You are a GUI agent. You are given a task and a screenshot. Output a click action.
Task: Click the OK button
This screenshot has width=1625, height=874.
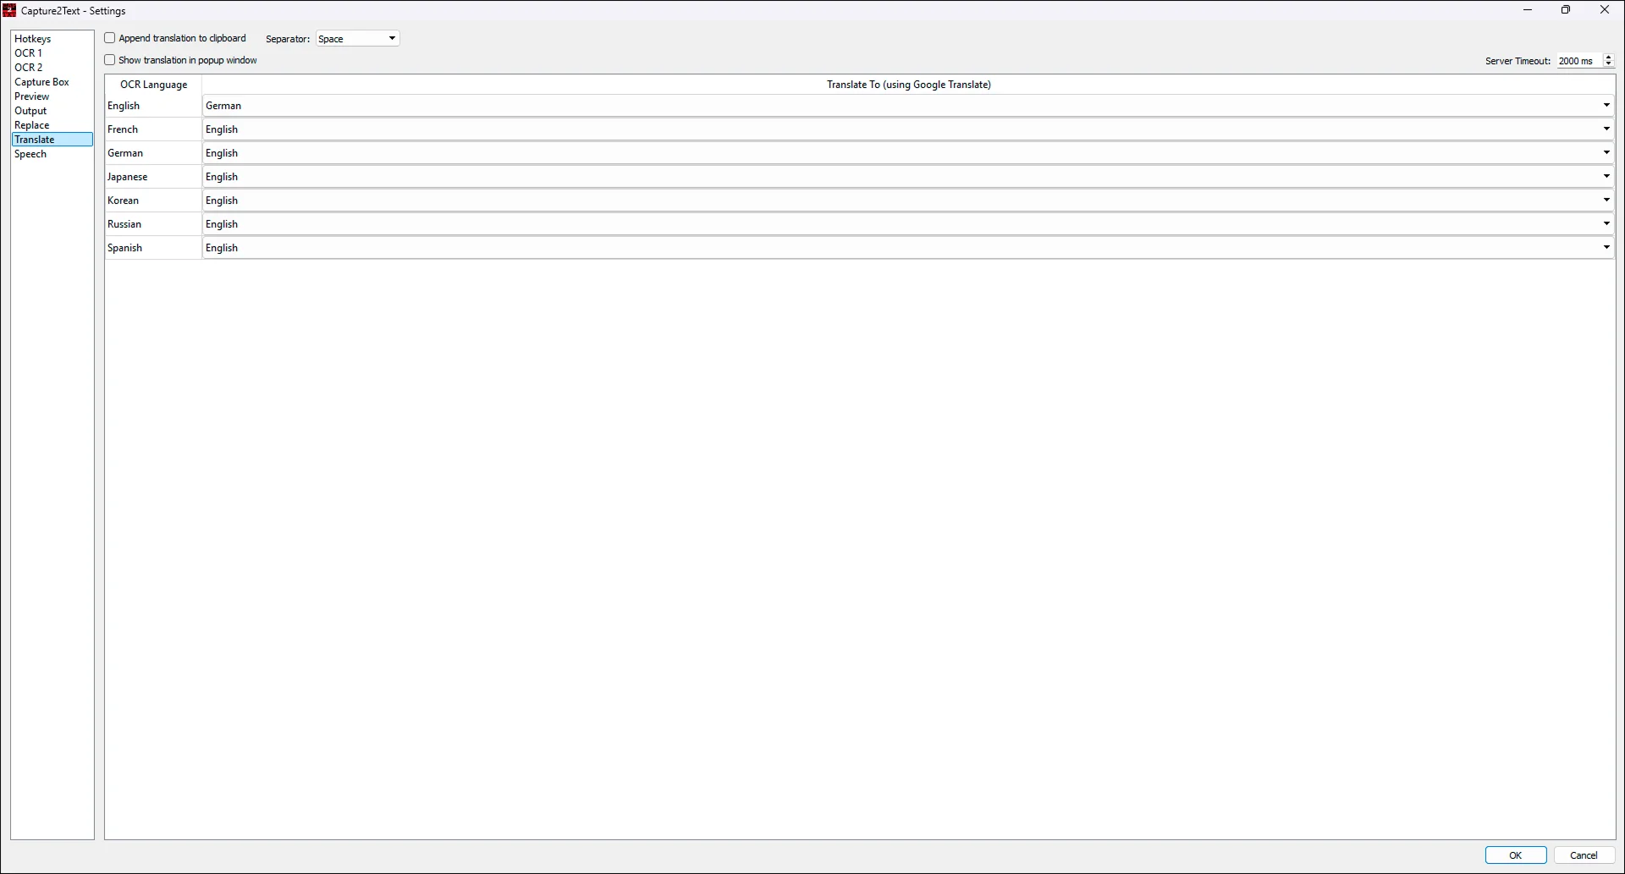coord(1516,855)
